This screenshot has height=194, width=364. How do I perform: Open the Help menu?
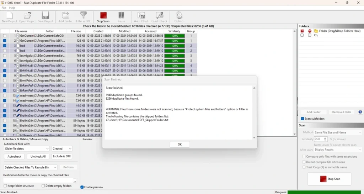[12, 8]
